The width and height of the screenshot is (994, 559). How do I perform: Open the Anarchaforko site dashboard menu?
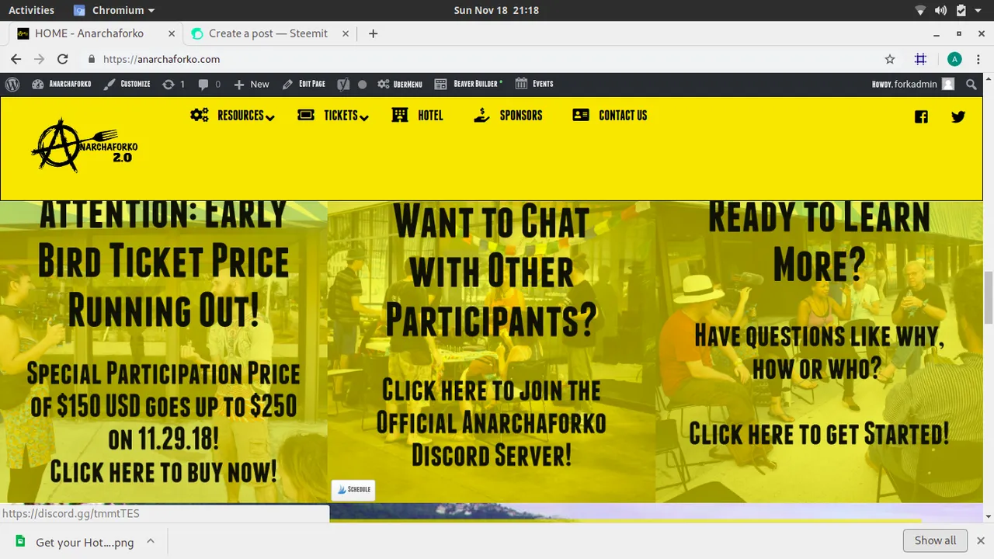tap(61, 84)
